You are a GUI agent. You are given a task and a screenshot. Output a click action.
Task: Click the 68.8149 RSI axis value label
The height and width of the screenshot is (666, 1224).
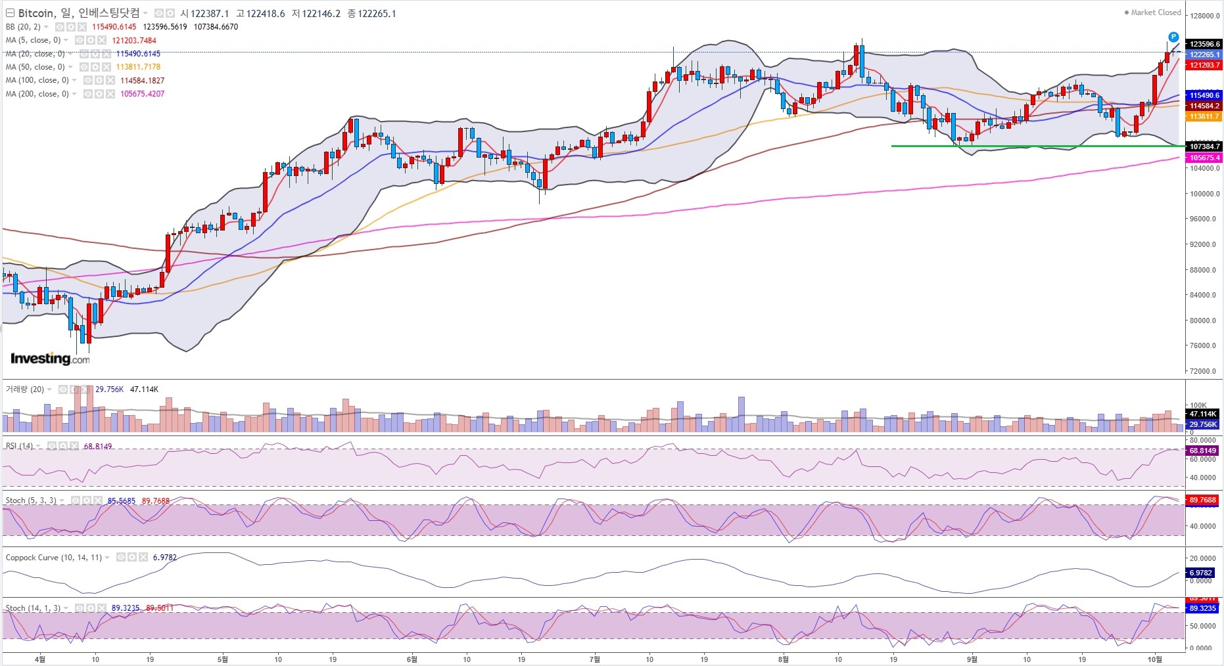point(1203,451)
